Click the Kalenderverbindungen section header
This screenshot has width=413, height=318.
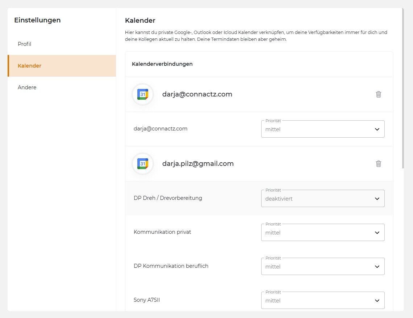(x=162, y=64)
